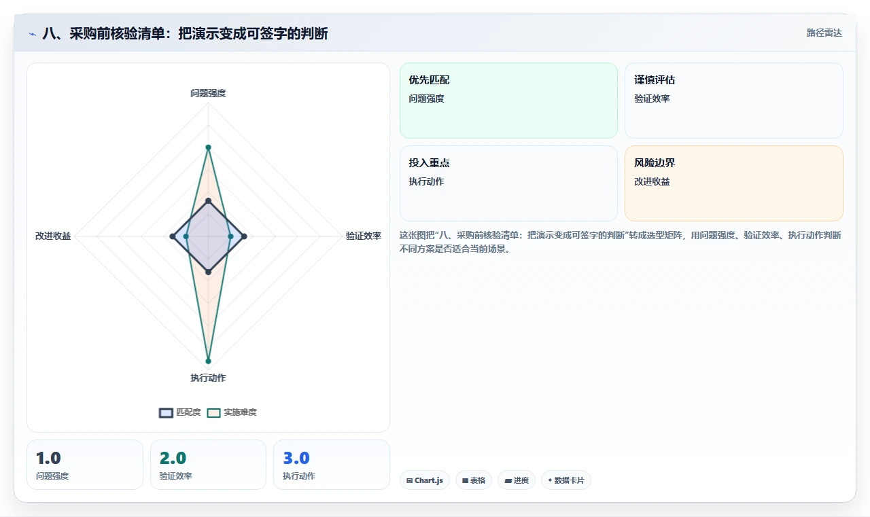Click the lightning icon beside the page title

pyautogui.click(x=32, y=34)
